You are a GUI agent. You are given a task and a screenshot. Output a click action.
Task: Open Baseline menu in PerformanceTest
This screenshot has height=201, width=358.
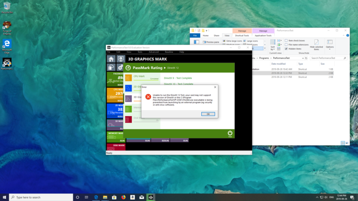[169, 52]
